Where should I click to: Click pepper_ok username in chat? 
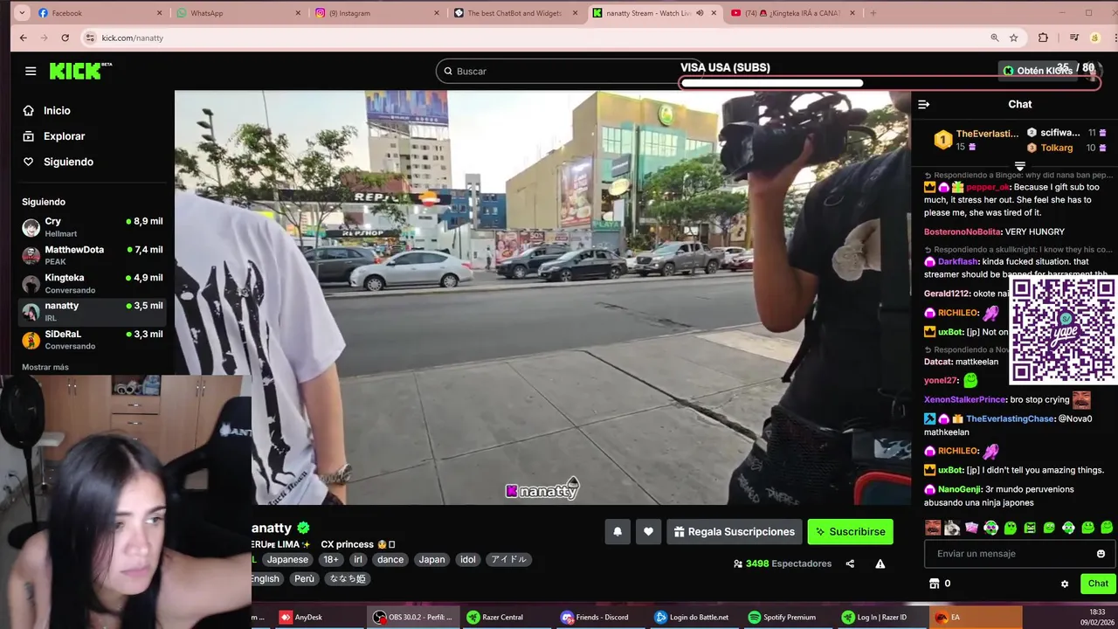pos(987,187)
